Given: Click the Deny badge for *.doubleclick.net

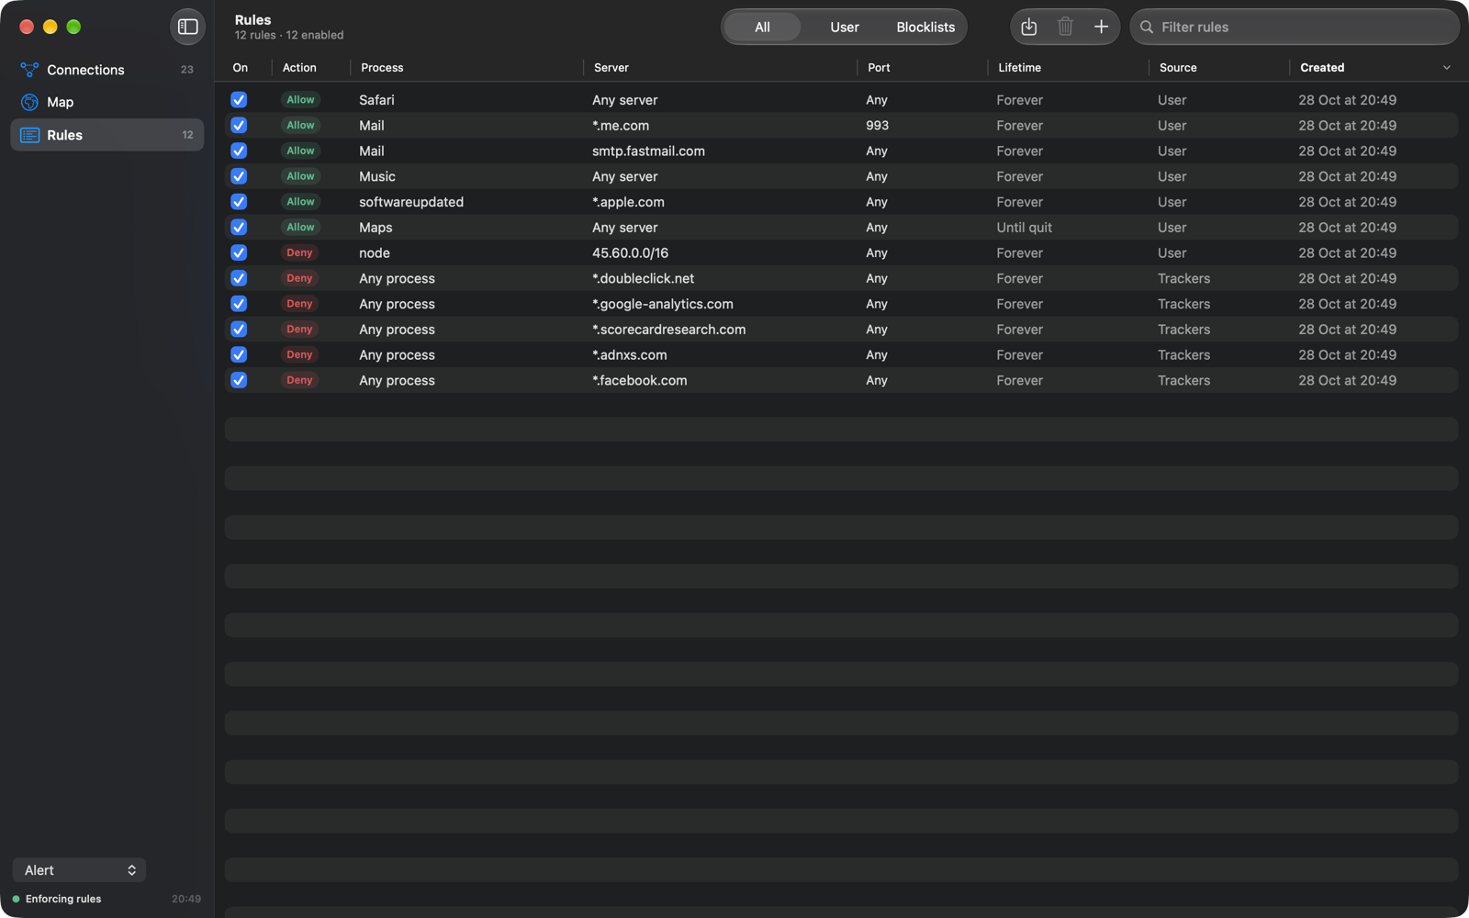Looking at the screenshot, I should tap(299, 278).
